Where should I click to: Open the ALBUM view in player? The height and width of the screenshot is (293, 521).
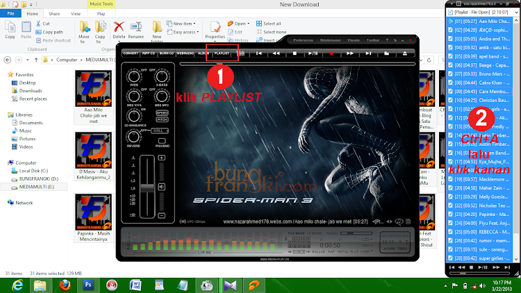click(x=204, y=53)
